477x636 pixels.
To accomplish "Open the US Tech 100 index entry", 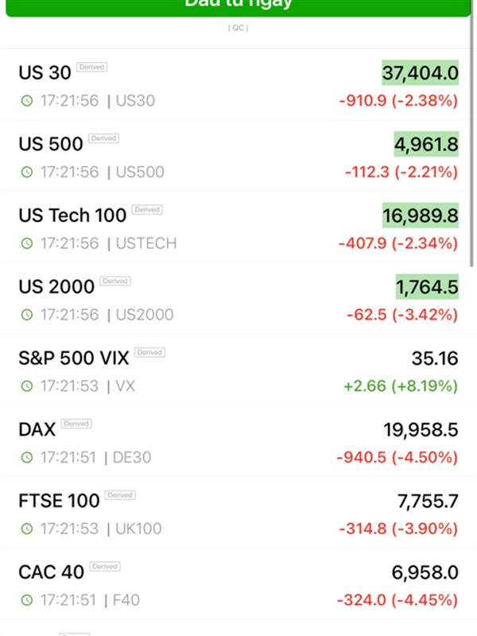I will (238, 227).
